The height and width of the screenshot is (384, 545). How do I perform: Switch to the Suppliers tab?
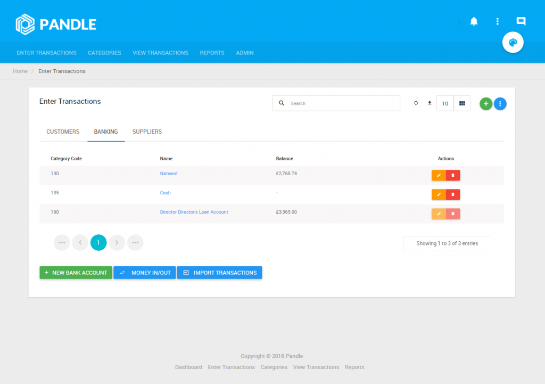click(x=147, y=132)
